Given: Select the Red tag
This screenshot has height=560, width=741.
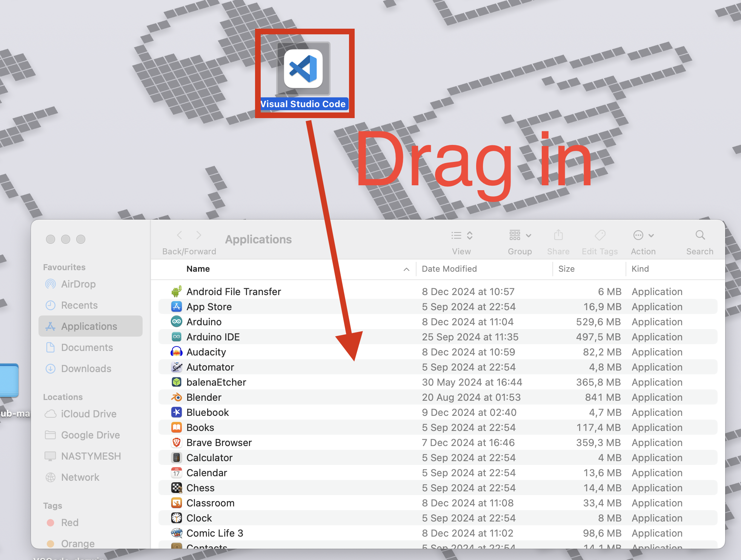Looking at the screenshot, I should point(91,522).
